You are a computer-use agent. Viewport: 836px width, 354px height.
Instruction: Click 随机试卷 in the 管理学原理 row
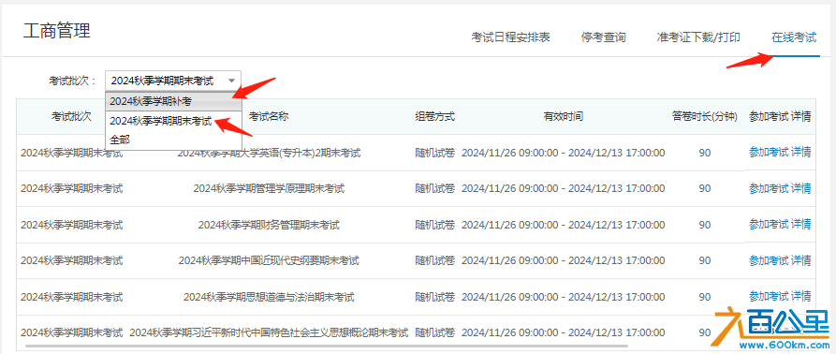point(434,188)
